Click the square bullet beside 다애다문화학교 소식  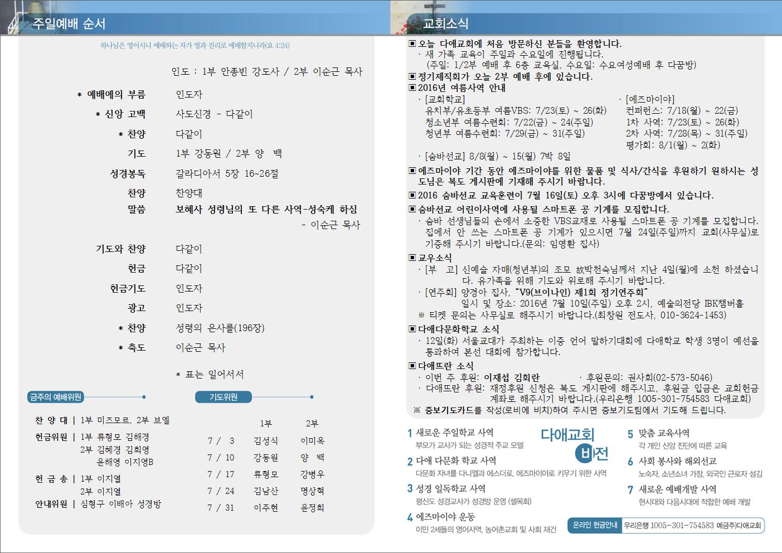412,329
